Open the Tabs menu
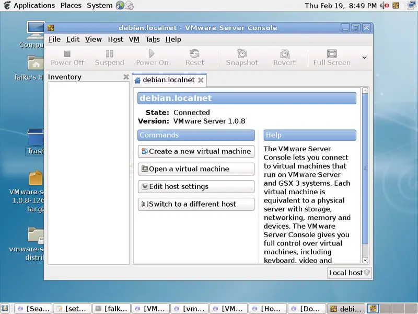The height and width of the screenshot is (314, 418). point(153,40)
